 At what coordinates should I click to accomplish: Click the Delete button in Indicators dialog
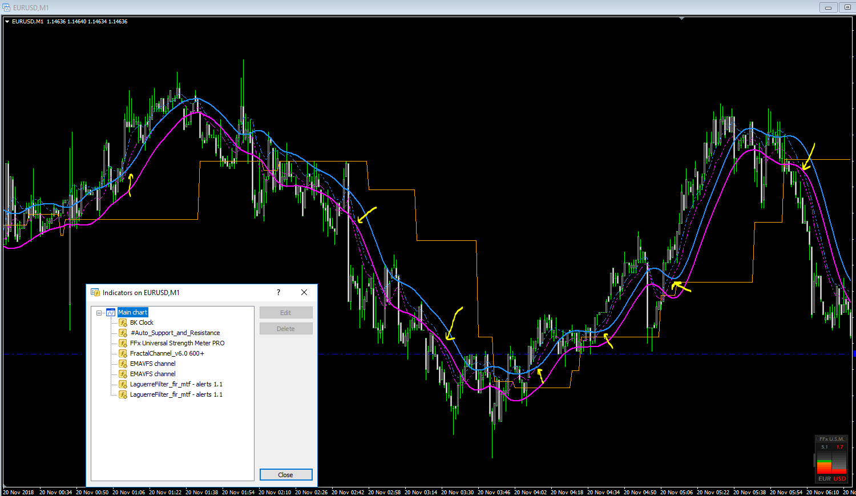(286, 329)
